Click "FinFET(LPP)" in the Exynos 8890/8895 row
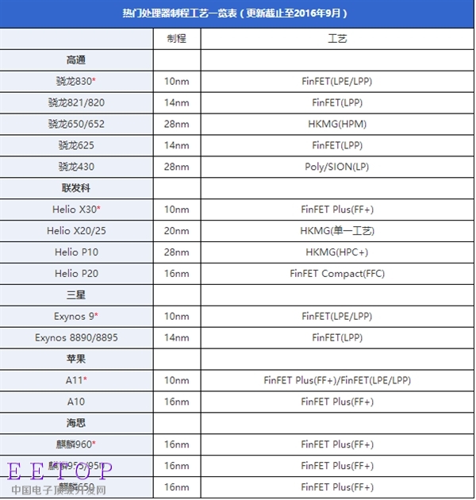Viewport: 476px width, 500px height. point(337,337)
